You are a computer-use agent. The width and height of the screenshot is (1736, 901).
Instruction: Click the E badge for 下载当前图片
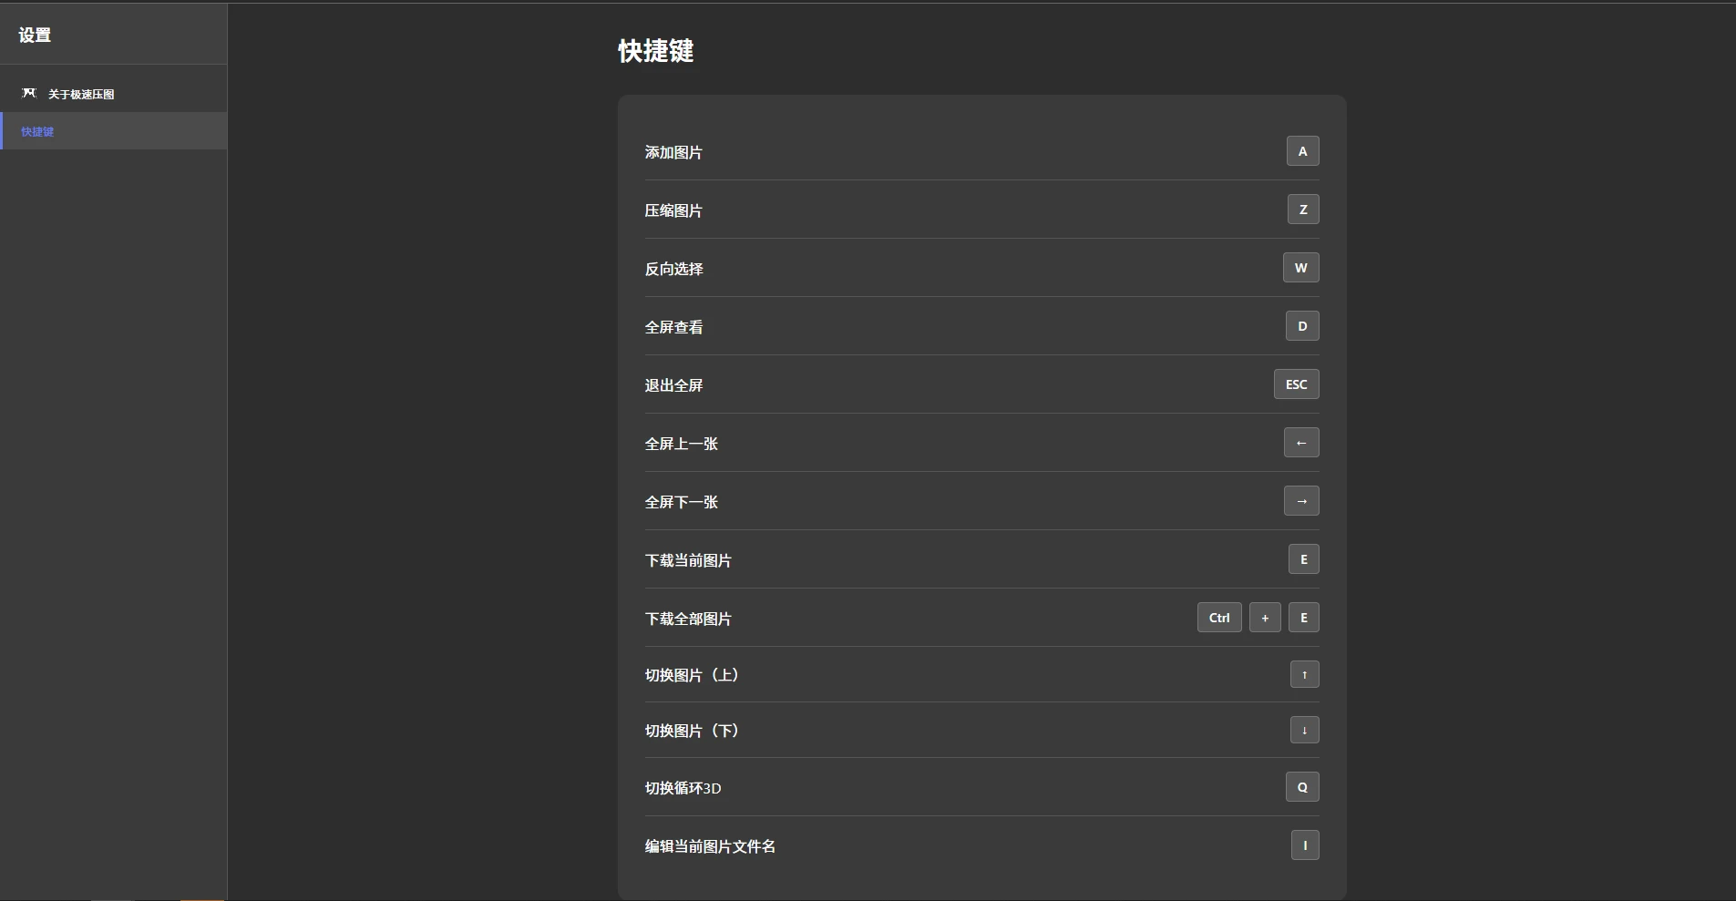coord(1303,558)
